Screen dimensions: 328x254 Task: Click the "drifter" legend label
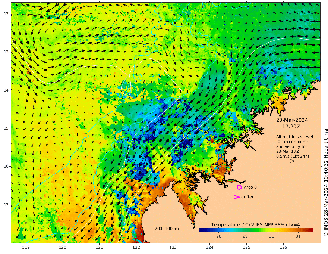pos(247,197)
